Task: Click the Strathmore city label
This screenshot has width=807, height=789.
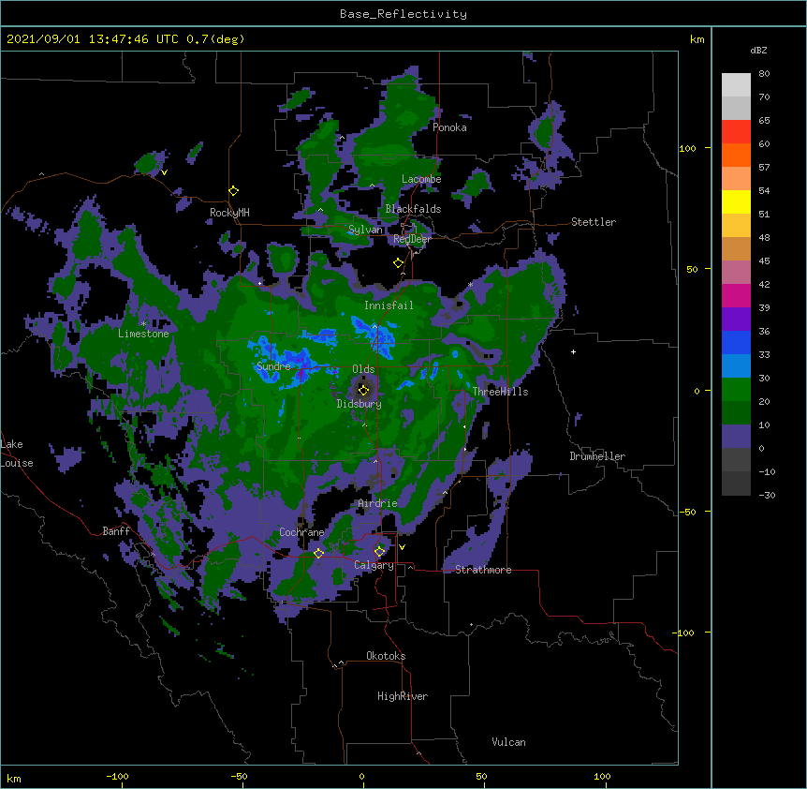Action: coord(483,570)
